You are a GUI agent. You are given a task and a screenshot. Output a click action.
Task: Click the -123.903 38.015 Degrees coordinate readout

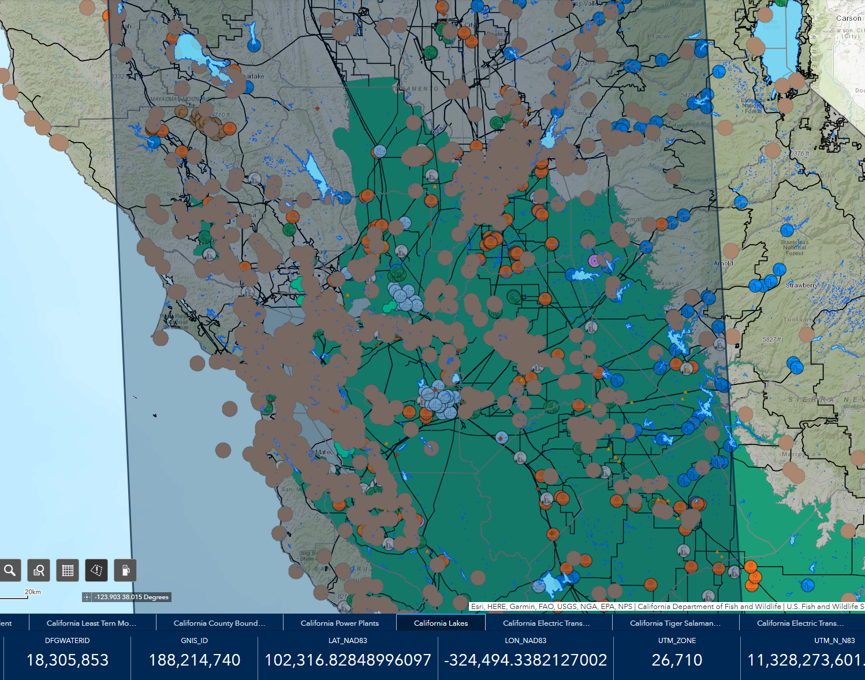132,597
